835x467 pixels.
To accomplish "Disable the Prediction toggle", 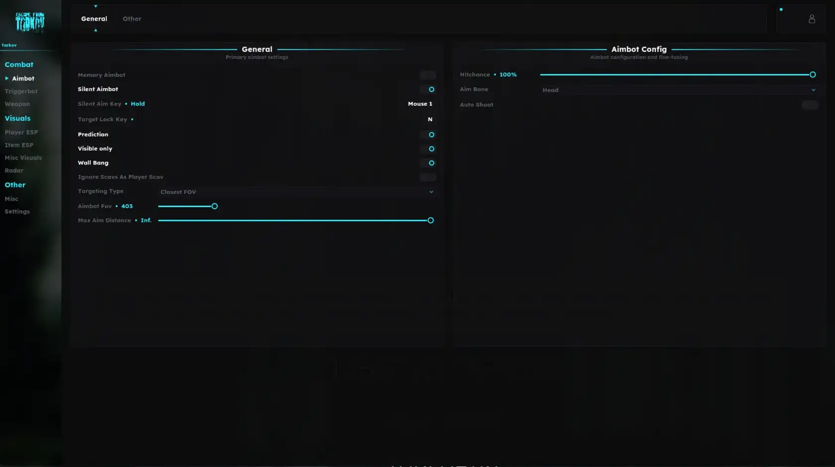I will [428, 135].
